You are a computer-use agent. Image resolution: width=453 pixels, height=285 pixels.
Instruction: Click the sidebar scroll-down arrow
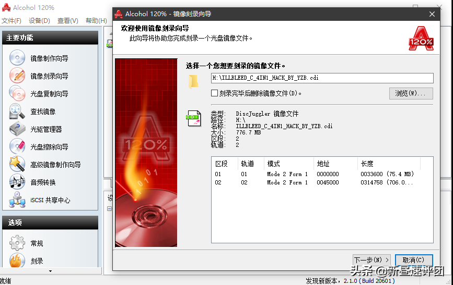(50, 271)
